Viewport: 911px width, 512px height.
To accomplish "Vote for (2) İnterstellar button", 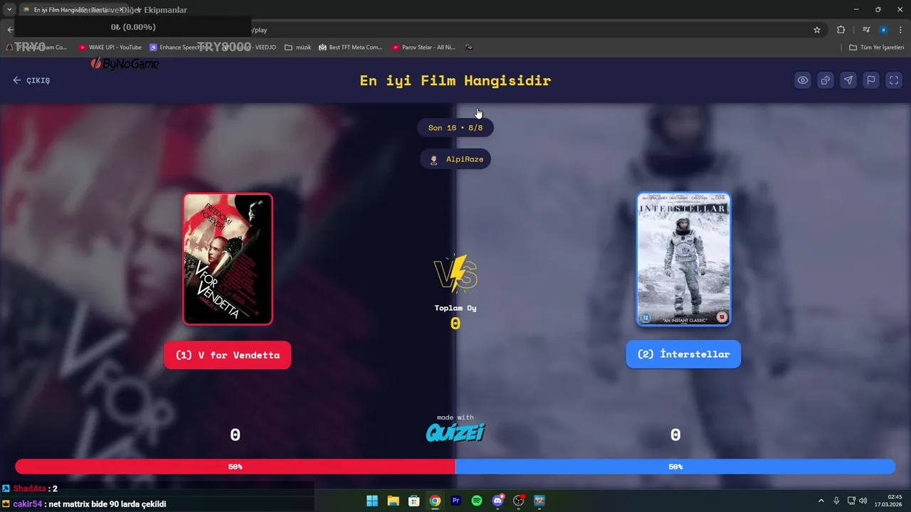I will 683,354.
